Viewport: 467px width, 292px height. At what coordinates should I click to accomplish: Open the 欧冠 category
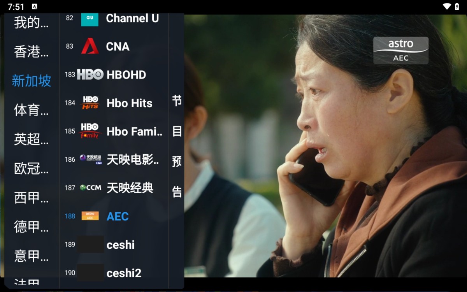click(x=32, y=168)
